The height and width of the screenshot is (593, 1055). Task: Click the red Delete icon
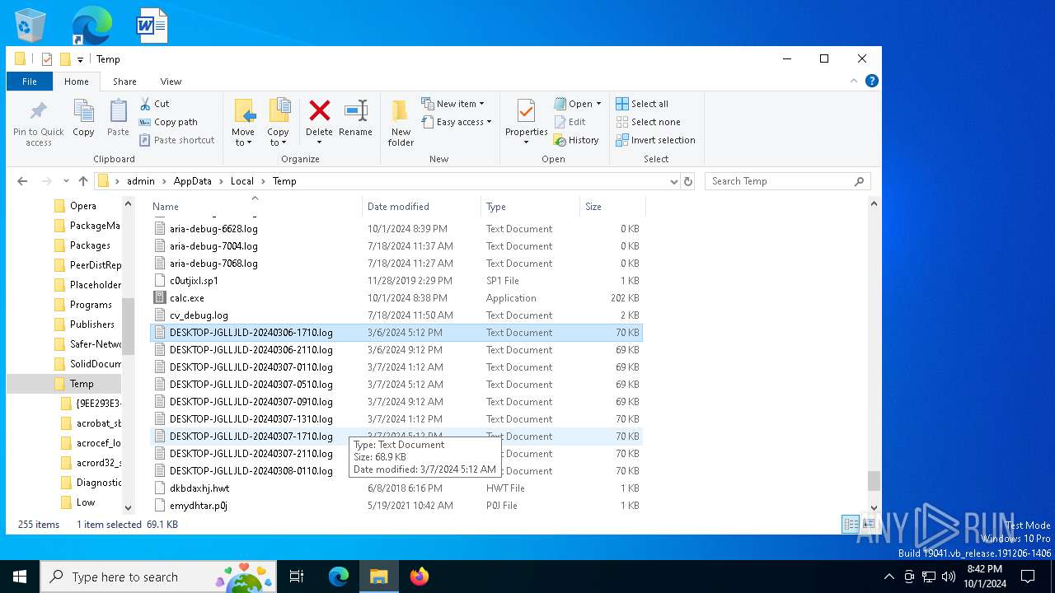click(x=319, y=110)
